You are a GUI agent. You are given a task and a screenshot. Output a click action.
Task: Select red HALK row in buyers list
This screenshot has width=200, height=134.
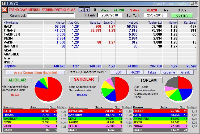pyautogui.click(x=30, y=111)
